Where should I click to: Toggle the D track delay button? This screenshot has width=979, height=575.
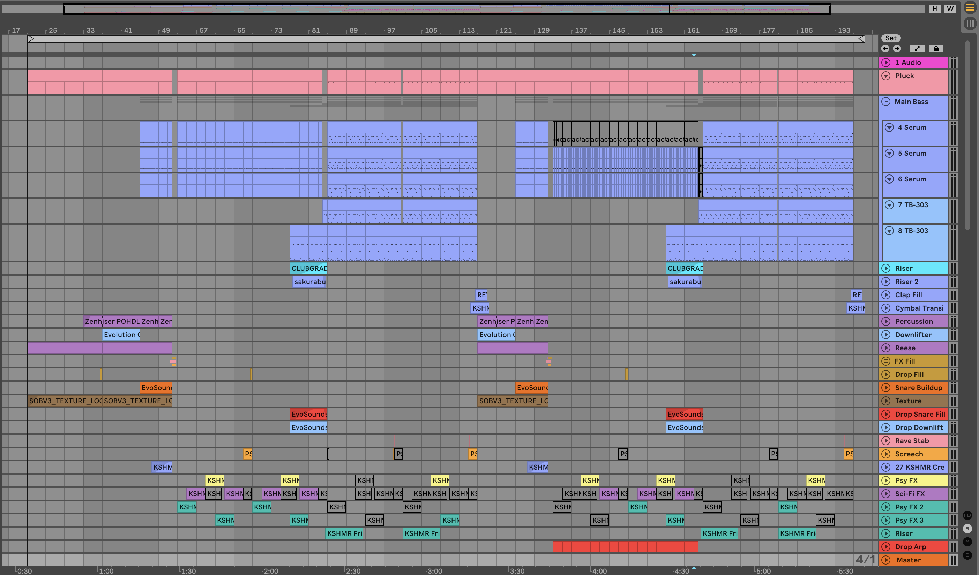coord(967,555)
